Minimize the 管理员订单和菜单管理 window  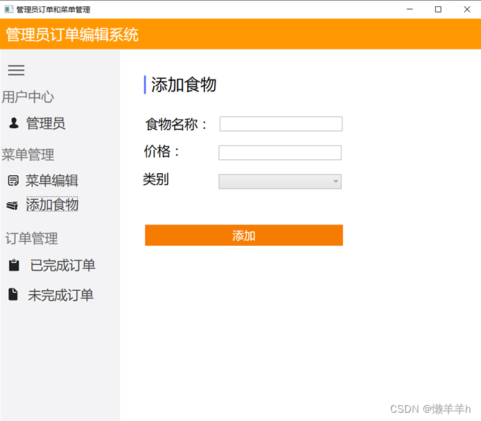(x=410, y=10)
